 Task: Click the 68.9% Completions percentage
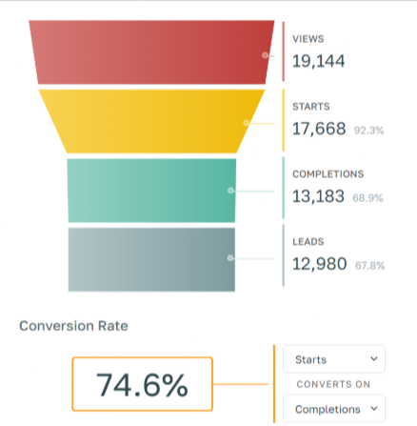(x=367, y=198)
